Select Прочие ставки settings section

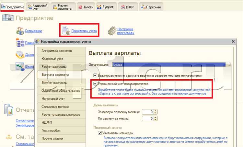point(61,139)
